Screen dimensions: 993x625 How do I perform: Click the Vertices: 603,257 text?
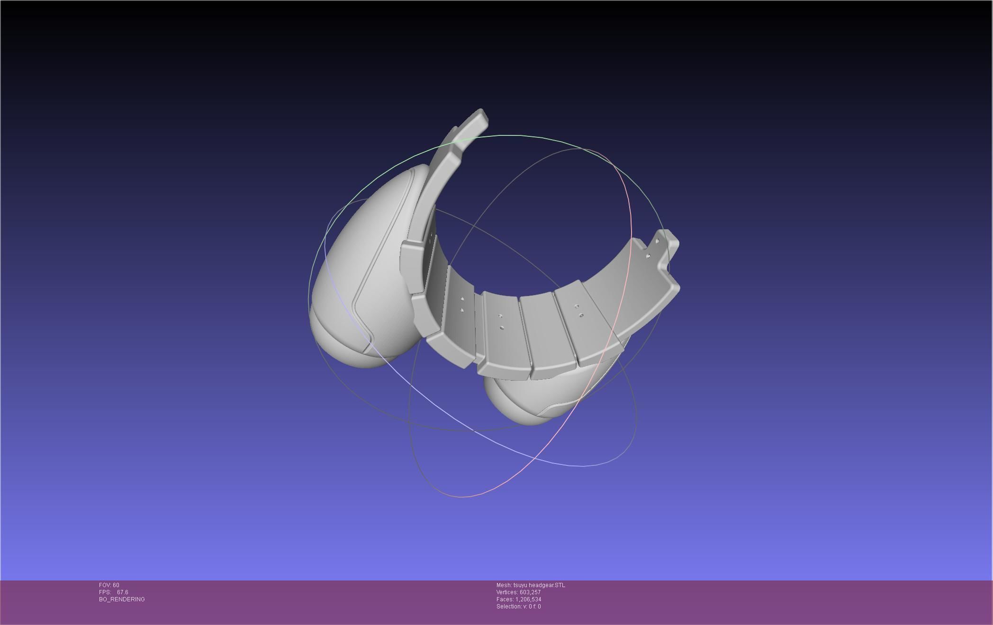(x=518, y=592)
